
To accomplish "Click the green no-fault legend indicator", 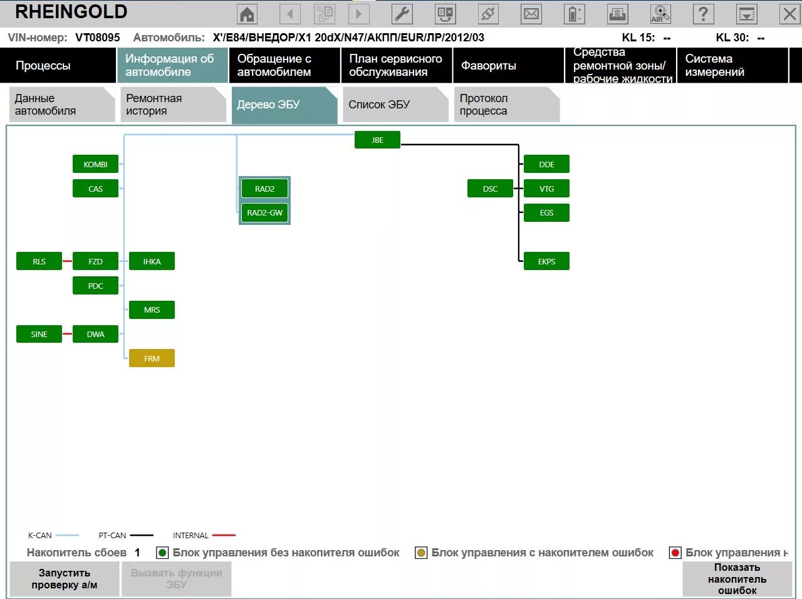I will tap(162, 553).
